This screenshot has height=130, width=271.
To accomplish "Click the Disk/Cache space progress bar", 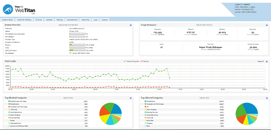I will pos(77,50).
